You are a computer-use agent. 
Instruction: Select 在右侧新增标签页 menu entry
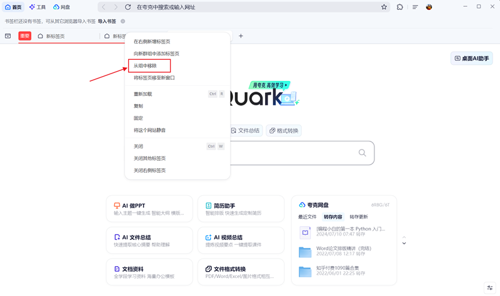tap(177, 42)
